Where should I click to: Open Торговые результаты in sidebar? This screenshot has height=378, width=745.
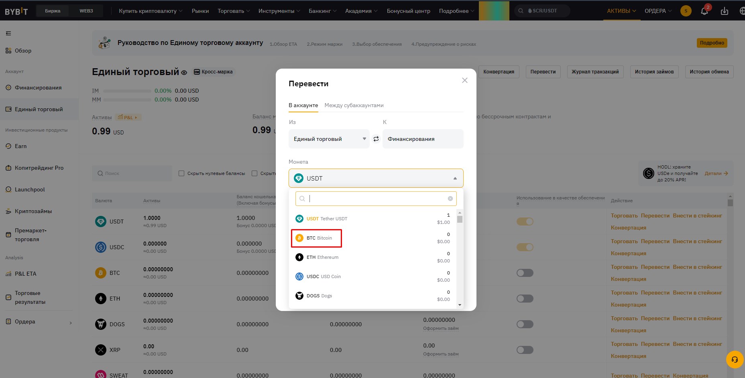30,297
